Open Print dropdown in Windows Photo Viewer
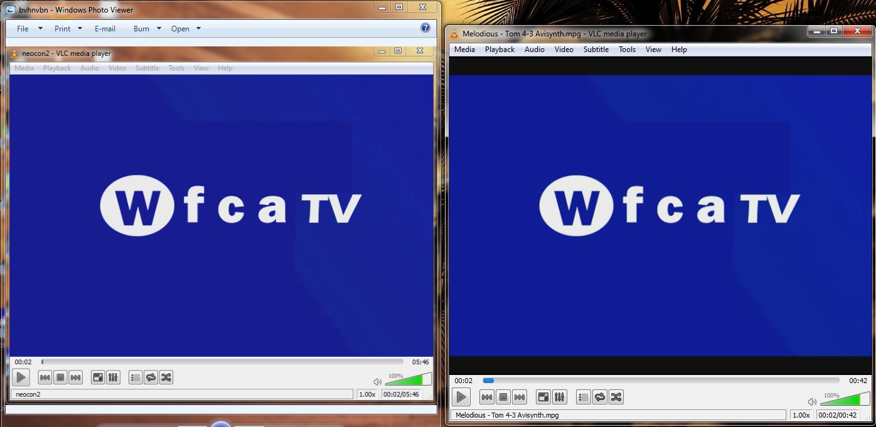The width and height of the screenshot is (876, 427). 68,29
